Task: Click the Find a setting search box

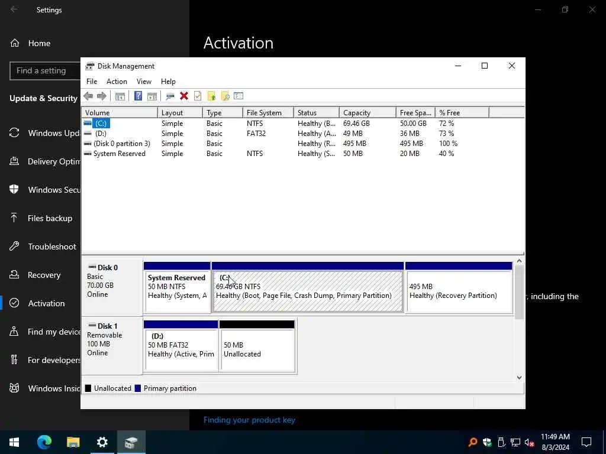Action: [x=45, y=71]
